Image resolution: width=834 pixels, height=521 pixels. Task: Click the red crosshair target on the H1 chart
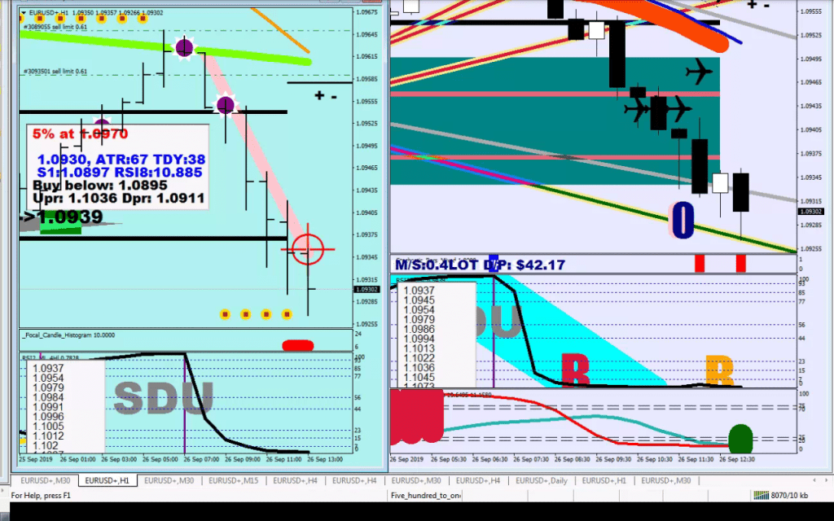(x=308, y=248)
